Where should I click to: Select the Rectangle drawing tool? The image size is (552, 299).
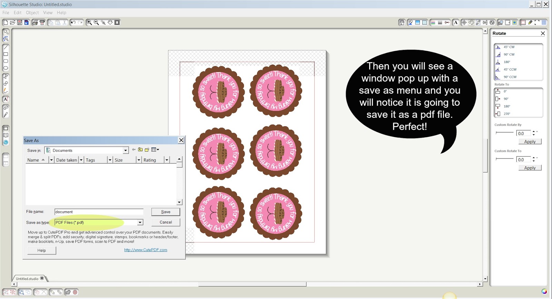pyautogui.click(x=6, y=54)
